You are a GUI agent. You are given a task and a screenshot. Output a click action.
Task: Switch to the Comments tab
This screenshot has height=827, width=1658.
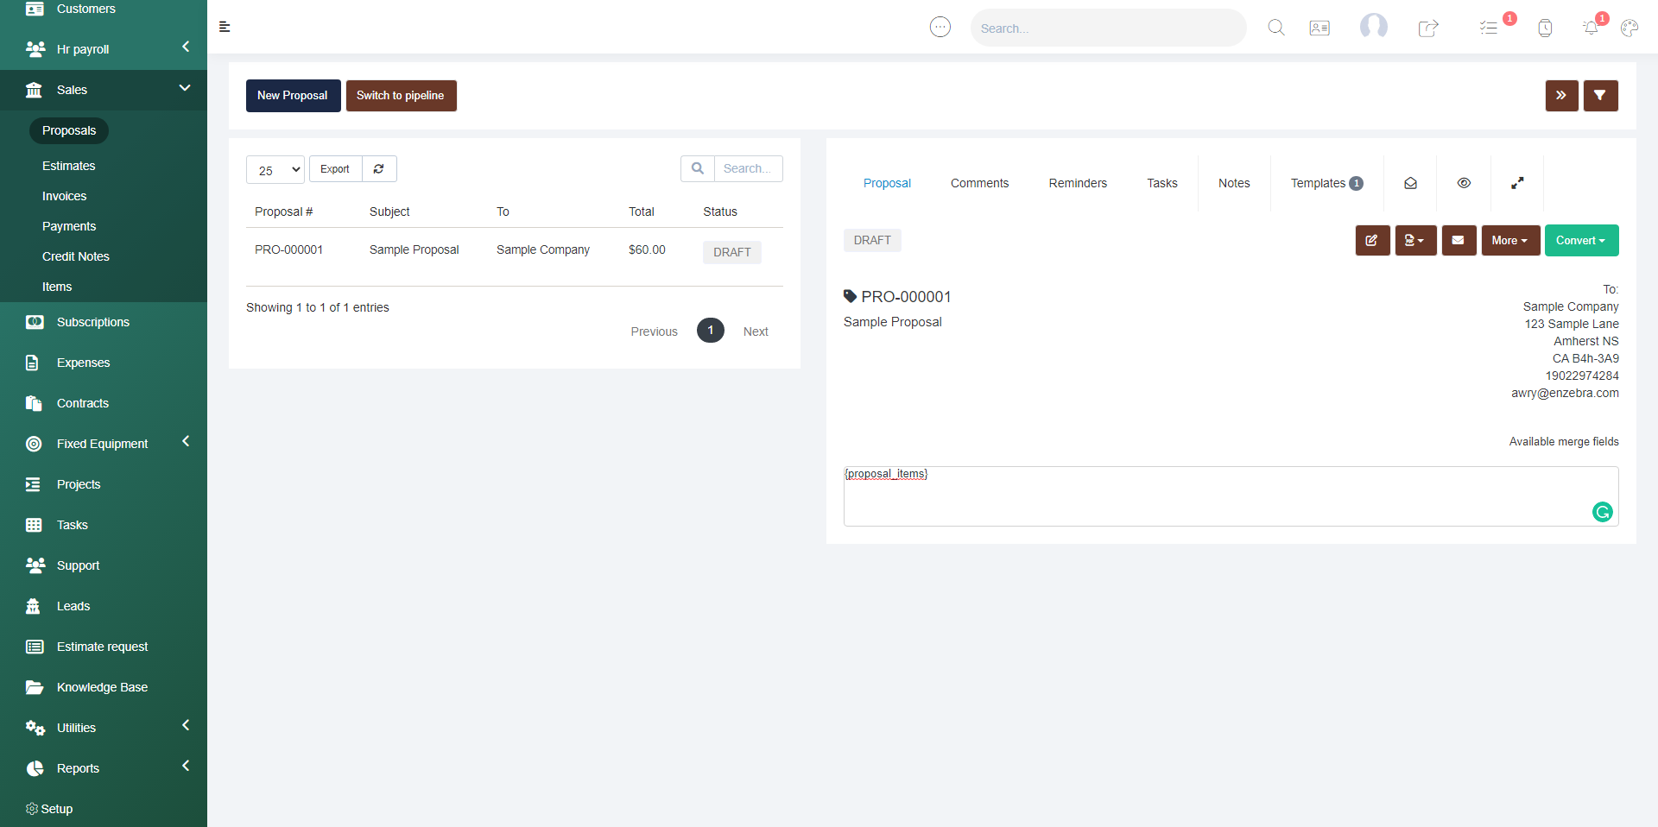pyautogui.click(x=979, y=183)
